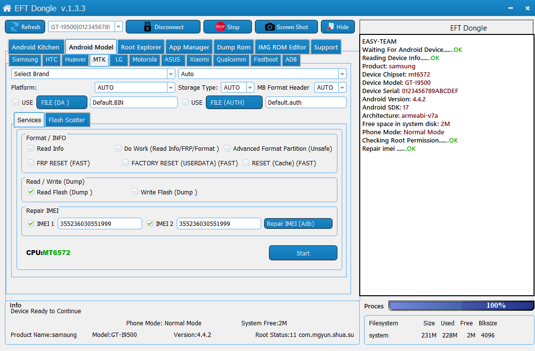Screen dimensions: 535x351
Task: Click the camera Screen Shot icon
Action: [269, 27]
